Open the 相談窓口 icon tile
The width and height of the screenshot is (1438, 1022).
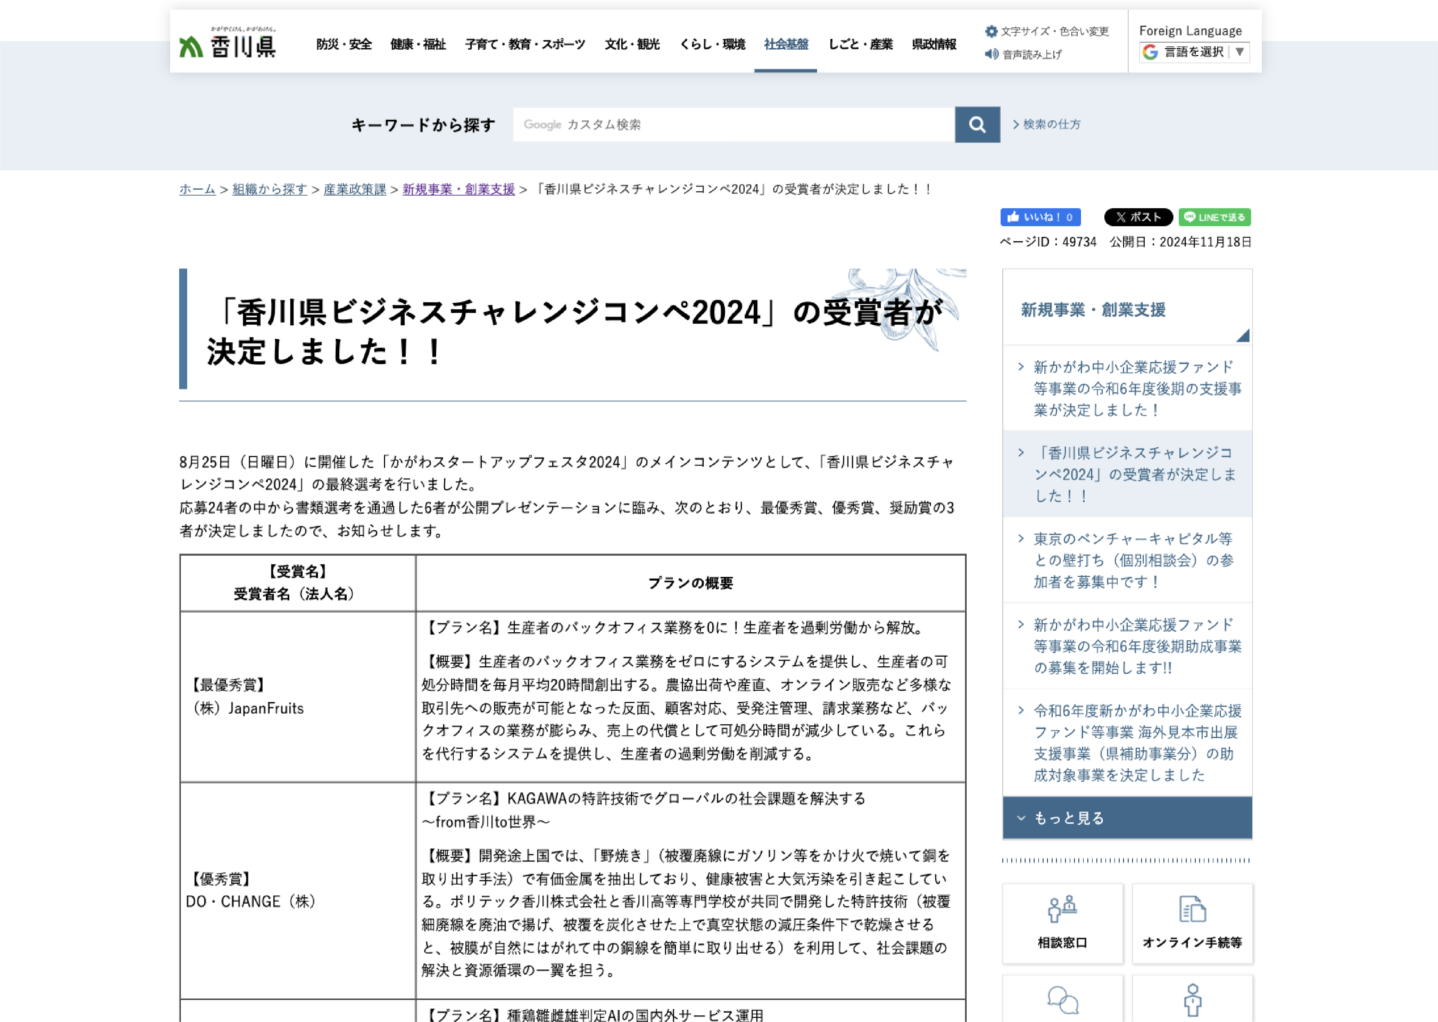point(1062,924)
